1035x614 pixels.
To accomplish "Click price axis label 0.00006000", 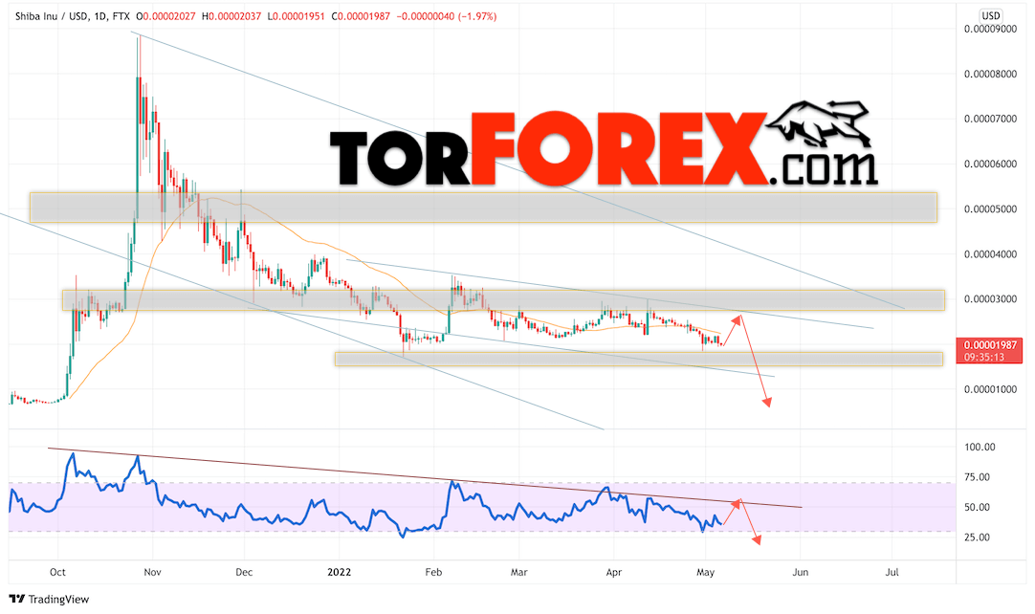I will [x=990, y=164].
